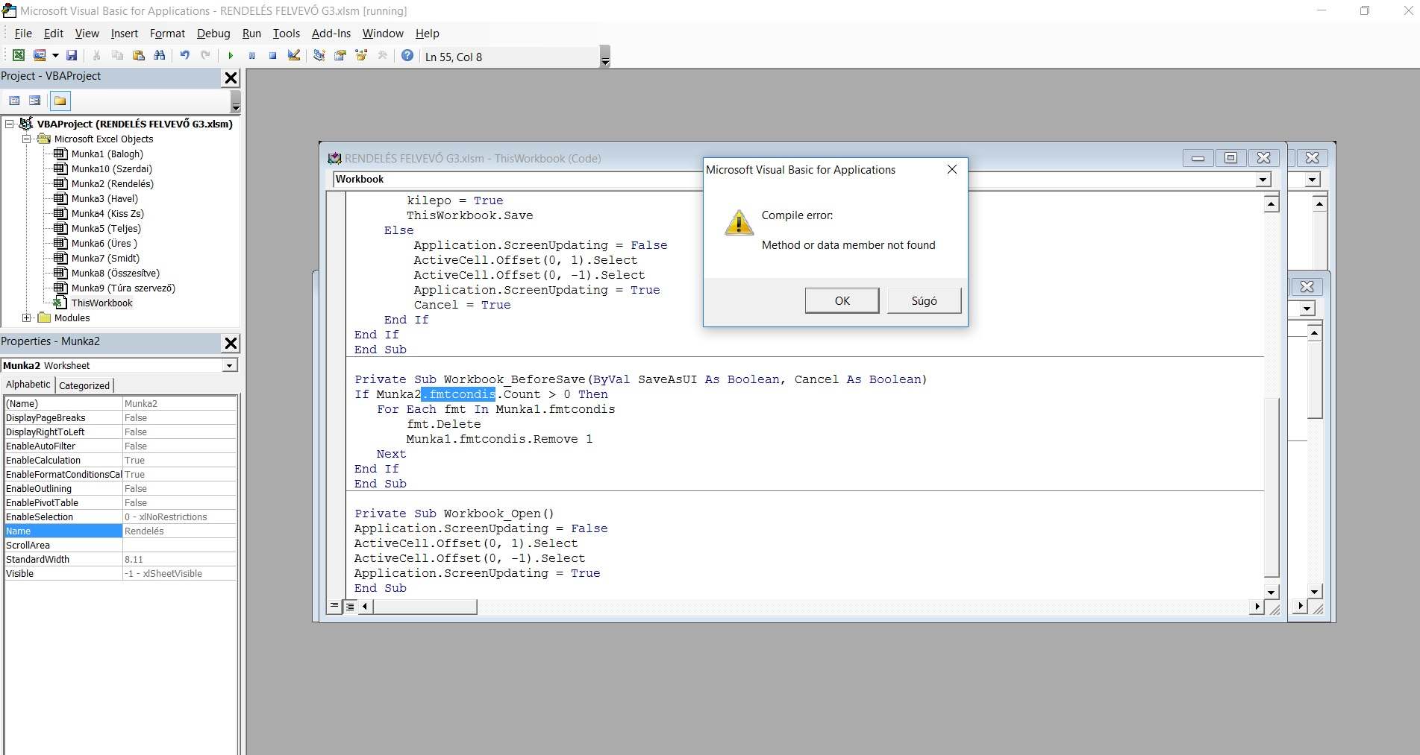This screenshot has width=1420, height=755.
Task: Click the View Microsoft Excel icon
Action: pos(19,56)
